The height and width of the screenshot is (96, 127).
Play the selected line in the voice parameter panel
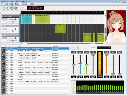[x=73, y=48]
